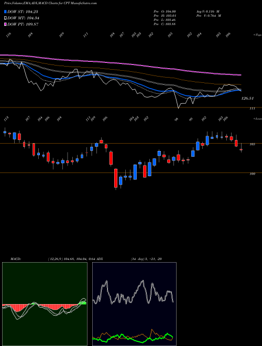Select the 'DOW PT: 109.87' legend text

click(x=23, y=24)
